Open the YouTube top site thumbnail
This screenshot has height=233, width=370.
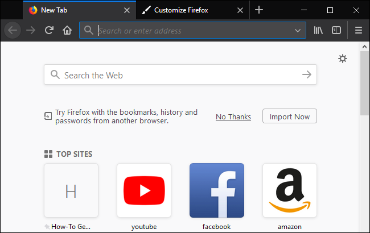[x=144, y=190]
